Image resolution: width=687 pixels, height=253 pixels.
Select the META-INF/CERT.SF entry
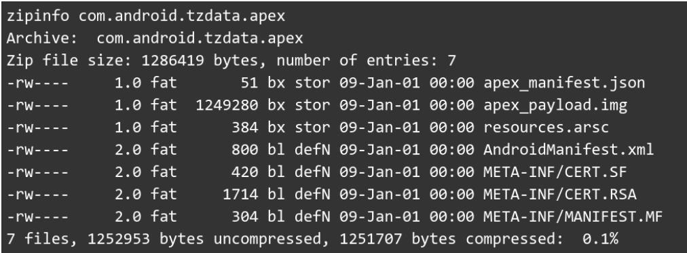pos(555,172)
